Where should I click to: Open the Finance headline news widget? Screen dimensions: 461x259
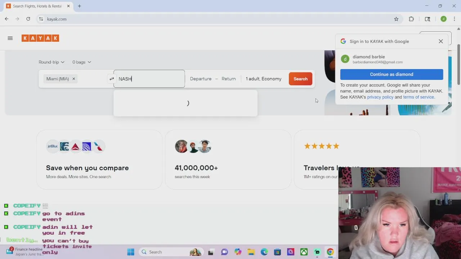(x=24, y=252)
